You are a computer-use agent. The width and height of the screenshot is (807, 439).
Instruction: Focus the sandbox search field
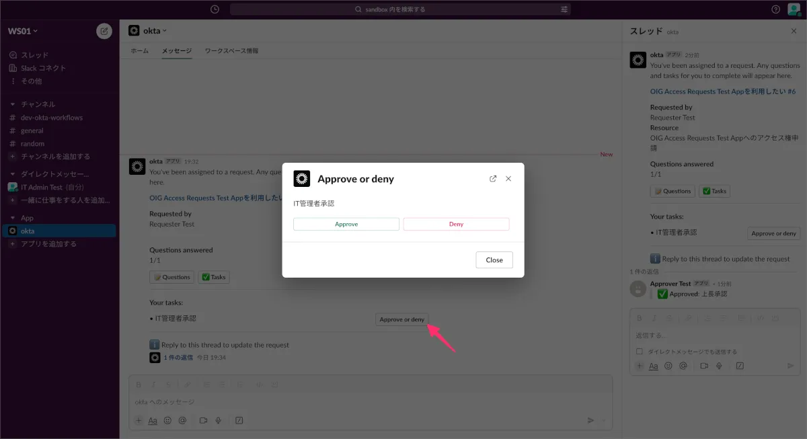click(400, 9)
